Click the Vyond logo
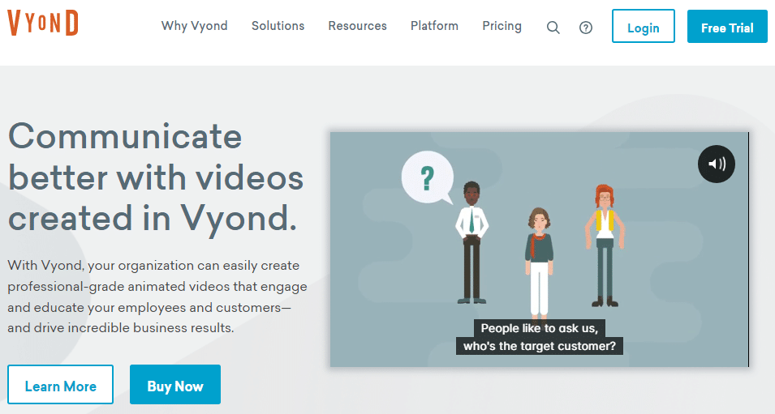 pos(43,24)
